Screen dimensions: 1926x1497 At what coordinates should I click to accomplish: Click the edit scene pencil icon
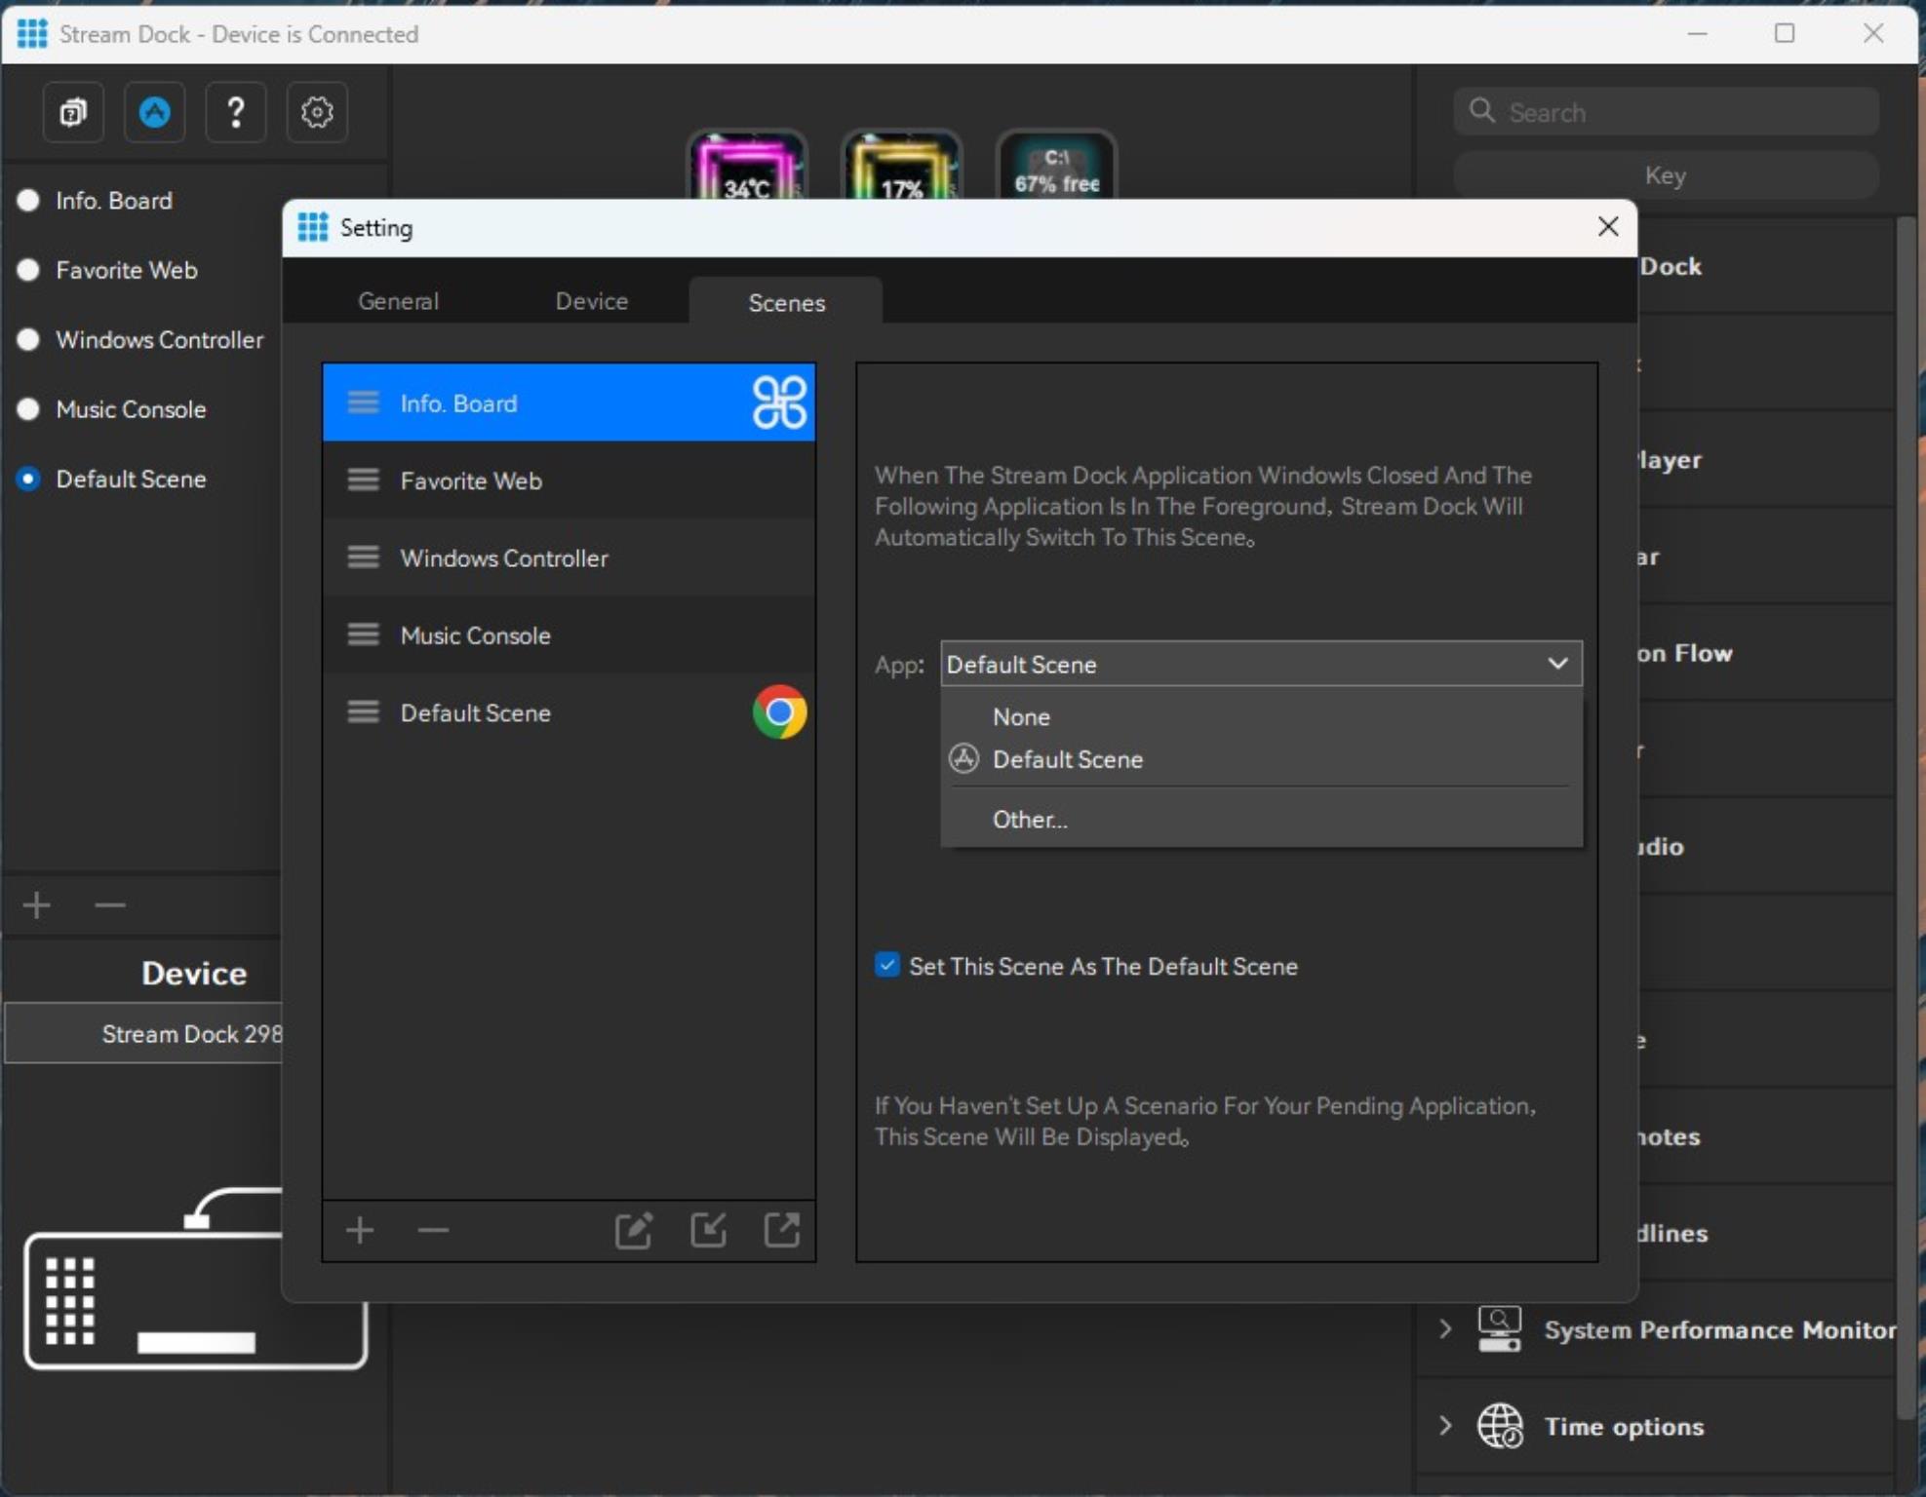click(x=634, y=1230)
